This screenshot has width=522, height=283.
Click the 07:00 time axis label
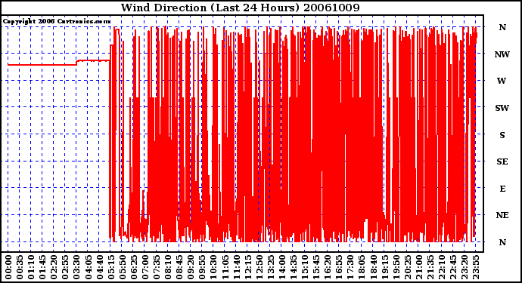pyautogui.click(x=145, y=267)
